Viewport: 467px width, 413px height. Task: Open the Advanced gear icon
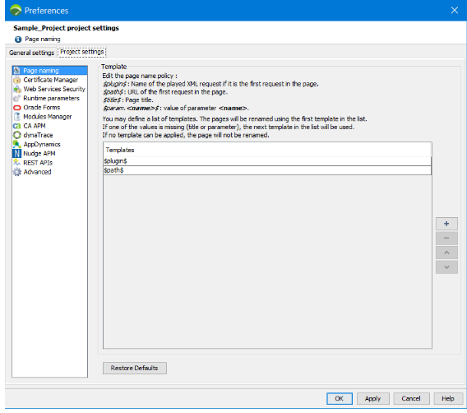coord(17,172)
